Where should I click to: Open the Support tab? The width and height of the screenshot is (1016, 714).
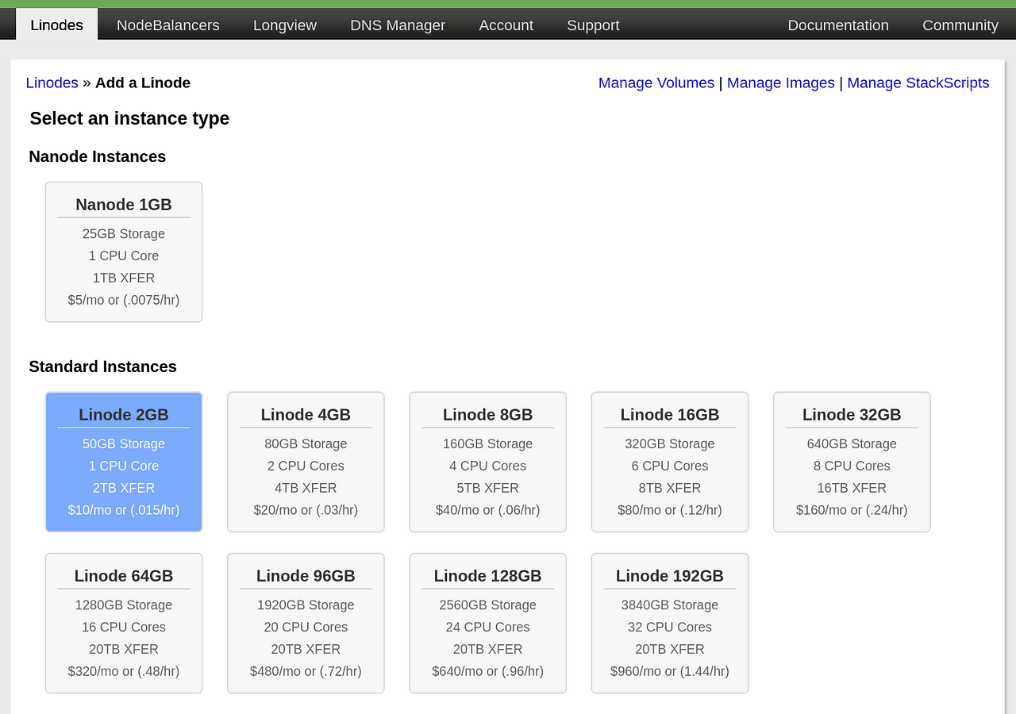(593, 25)
